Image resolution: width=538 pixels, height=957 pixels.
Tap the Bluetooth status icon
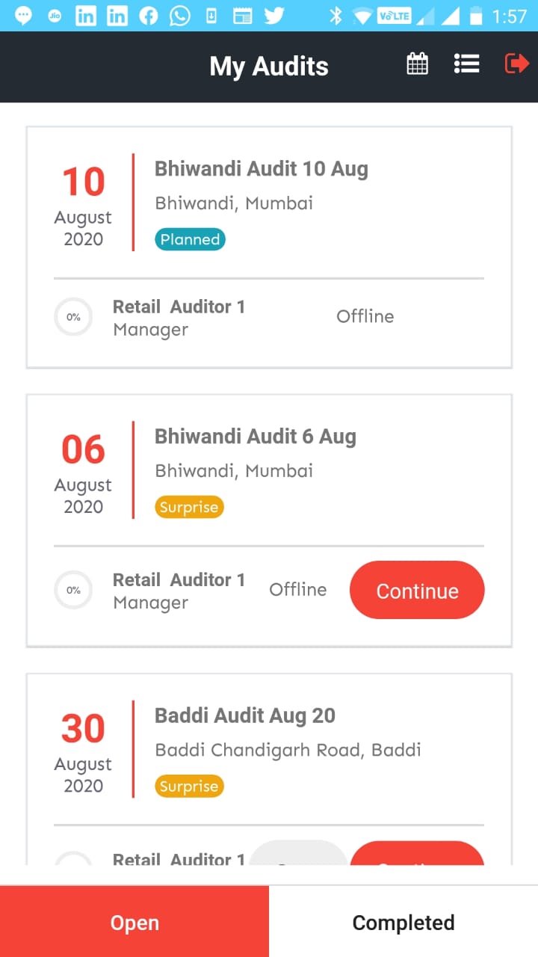(x=336, y=16)
